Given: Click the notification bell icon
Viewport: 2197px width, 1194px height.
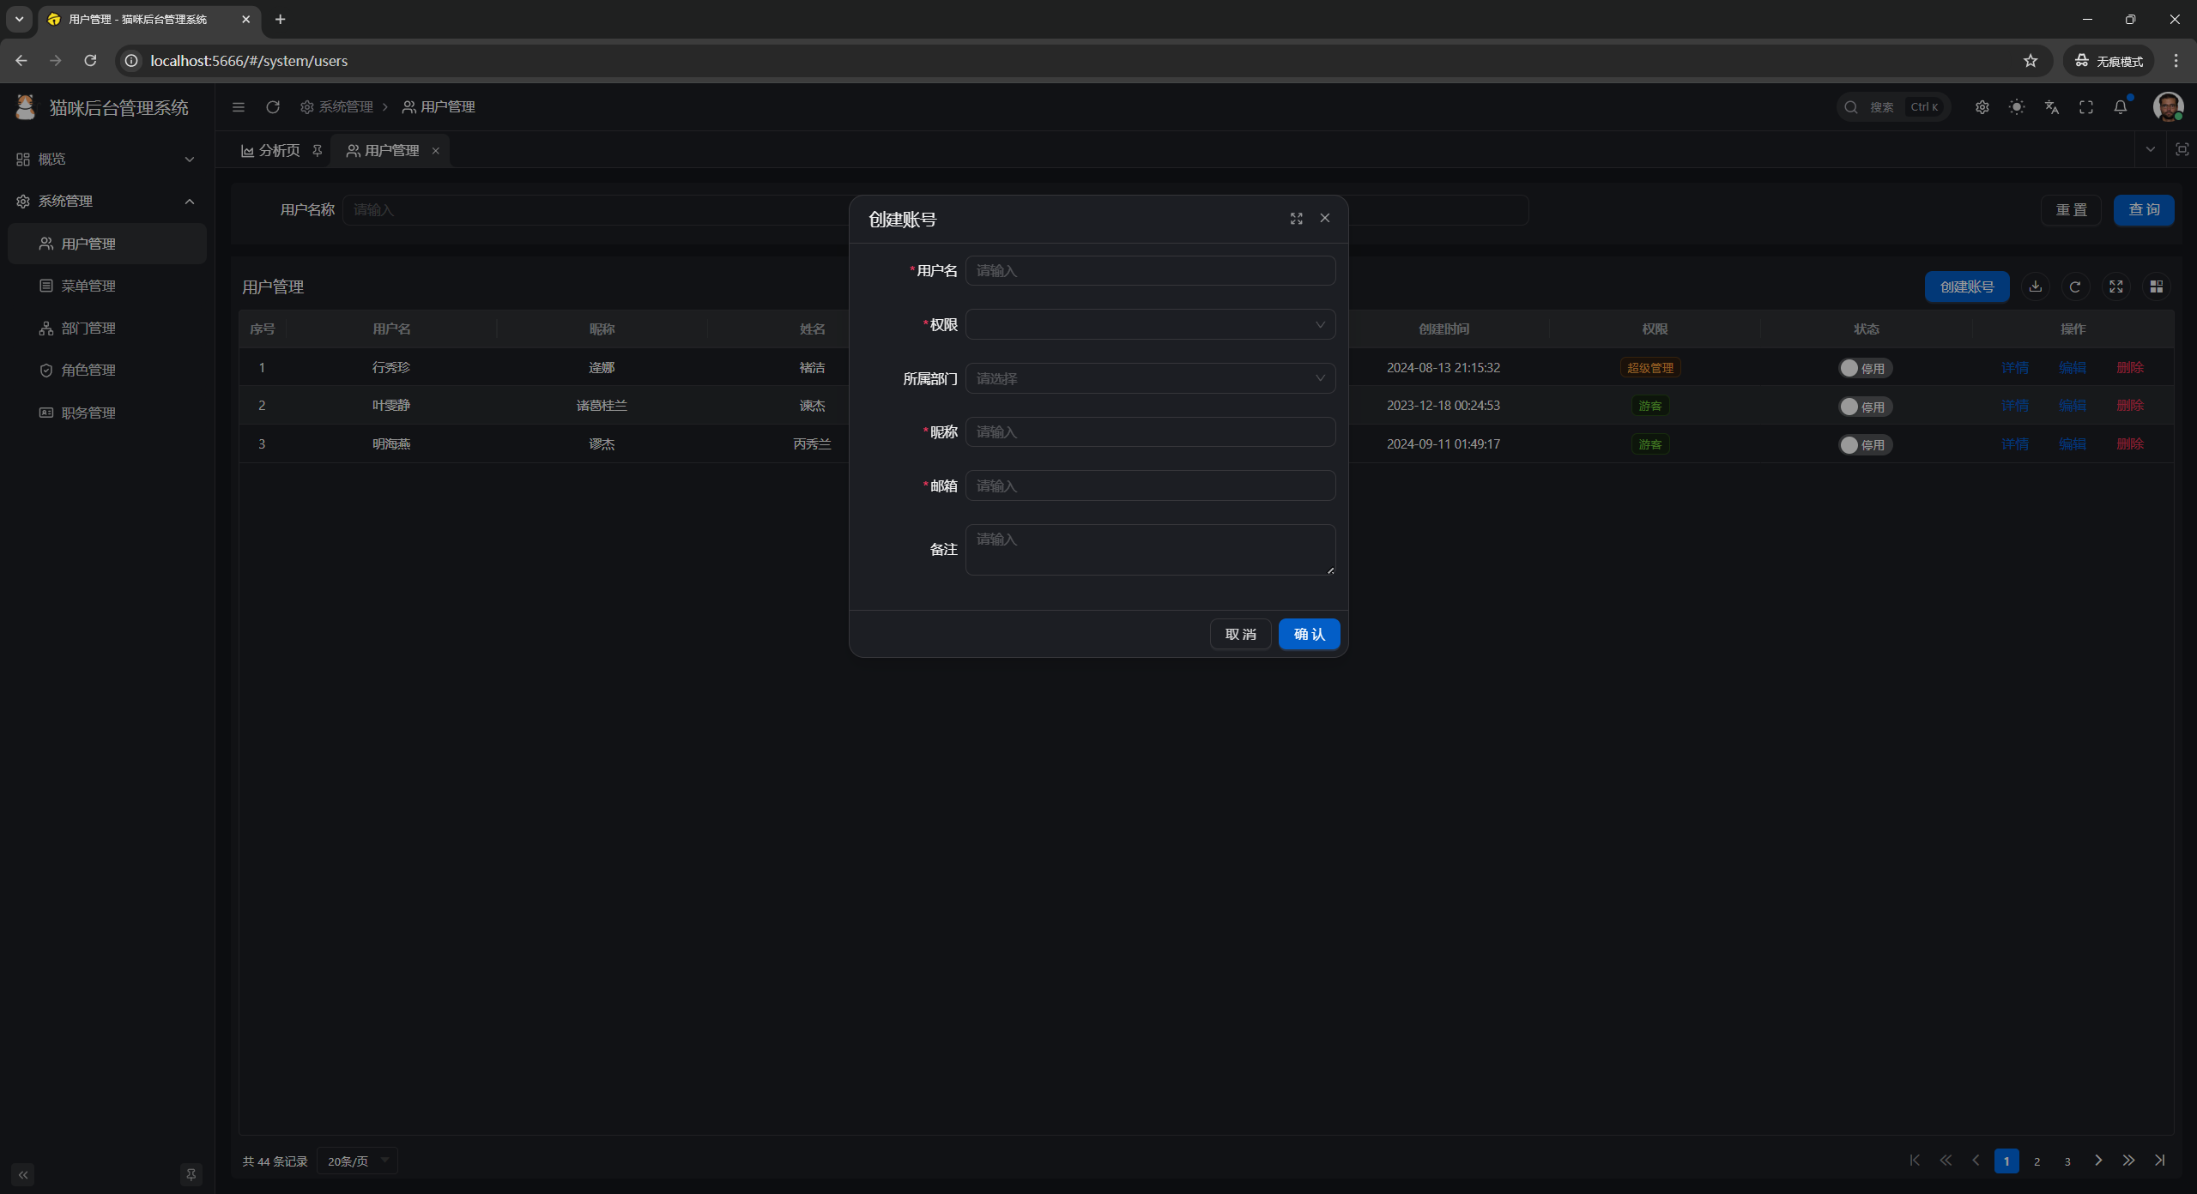Looking at the screenshot, I should click(x=2120, y=107).
